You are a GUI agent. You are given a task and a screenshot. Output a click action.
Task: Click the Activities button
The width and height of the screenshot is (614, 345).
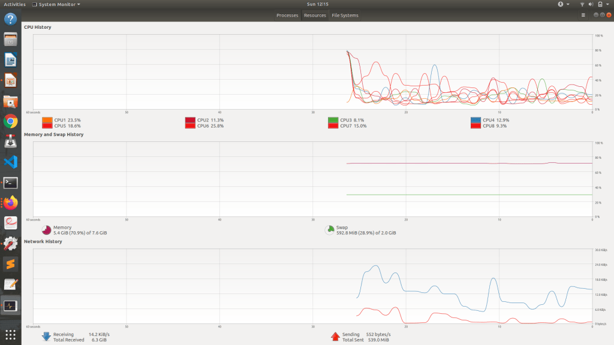click(x=14, y=4)
